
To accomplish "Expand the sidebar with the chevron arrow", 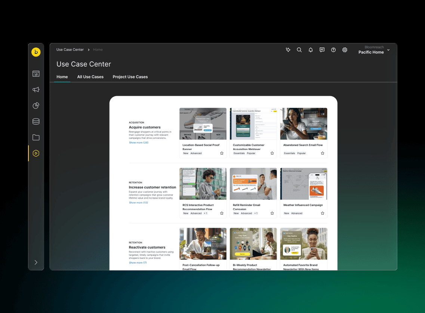I will tap(36, 263).
